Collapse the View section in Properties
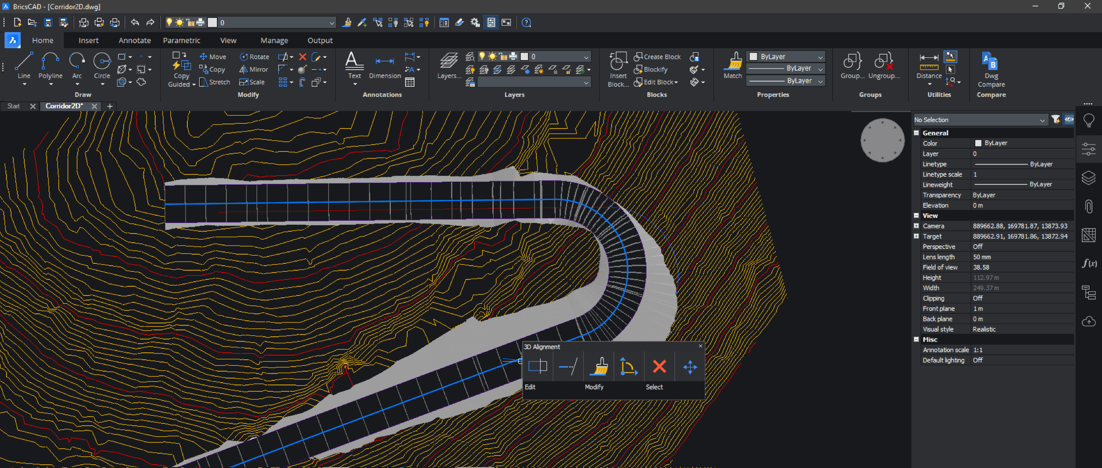1102x468 pixels. coord(916,216)
